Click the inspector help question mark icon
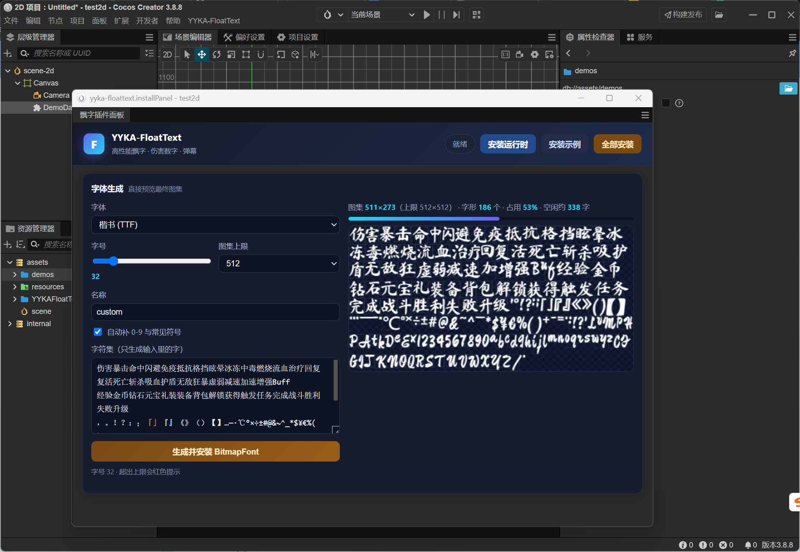This screenshot has width=800, height=552. pyautogui.click(x=679, y=103)
